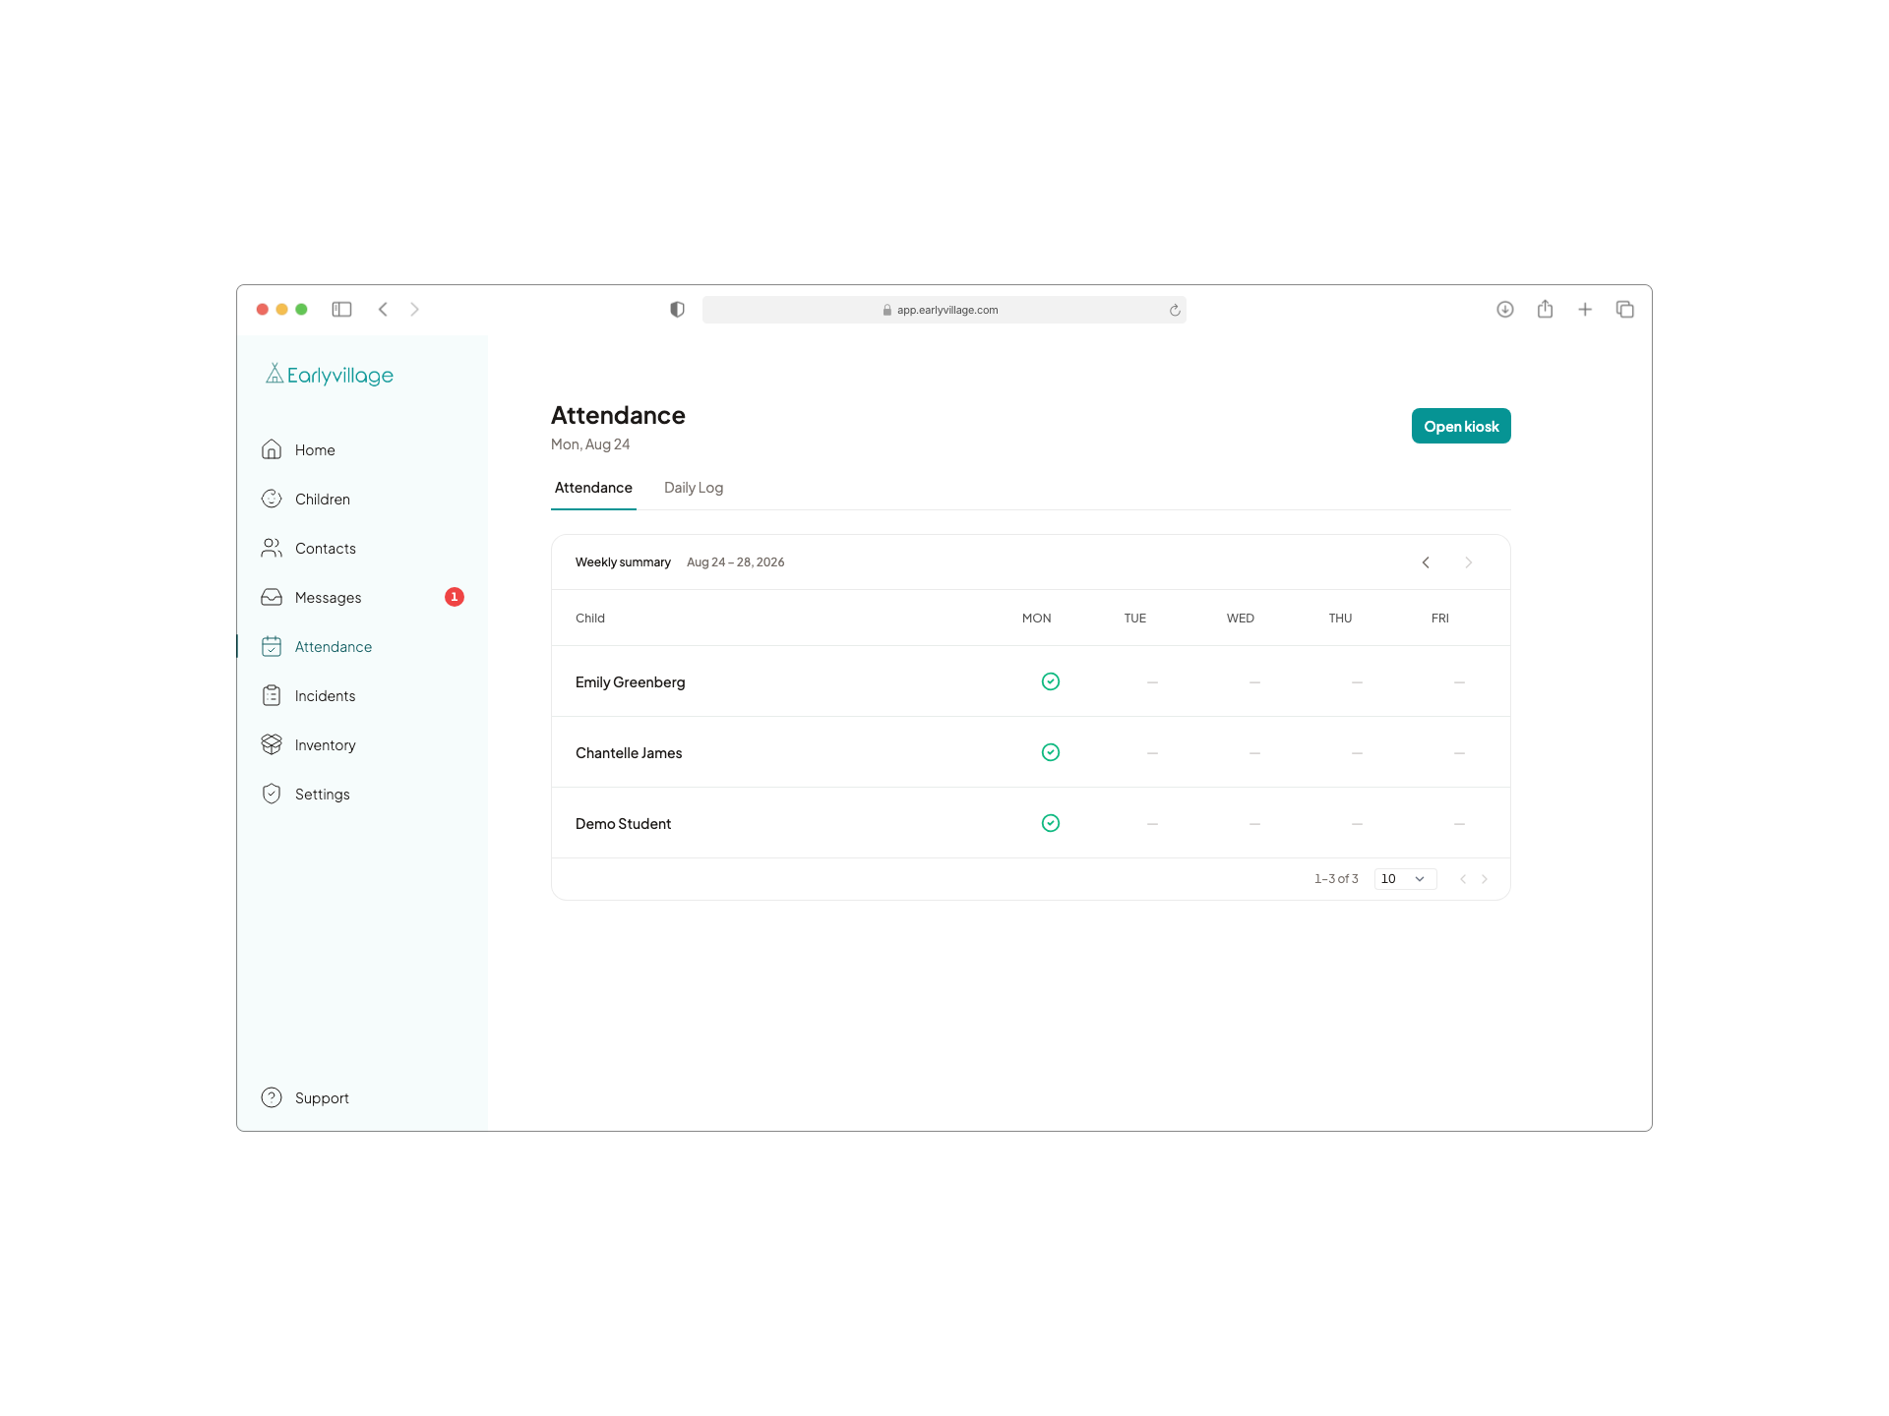Click Chantelle James's Monday check mark
The width and height of the screenshot is (1889, 1416).
(1051, 752)
